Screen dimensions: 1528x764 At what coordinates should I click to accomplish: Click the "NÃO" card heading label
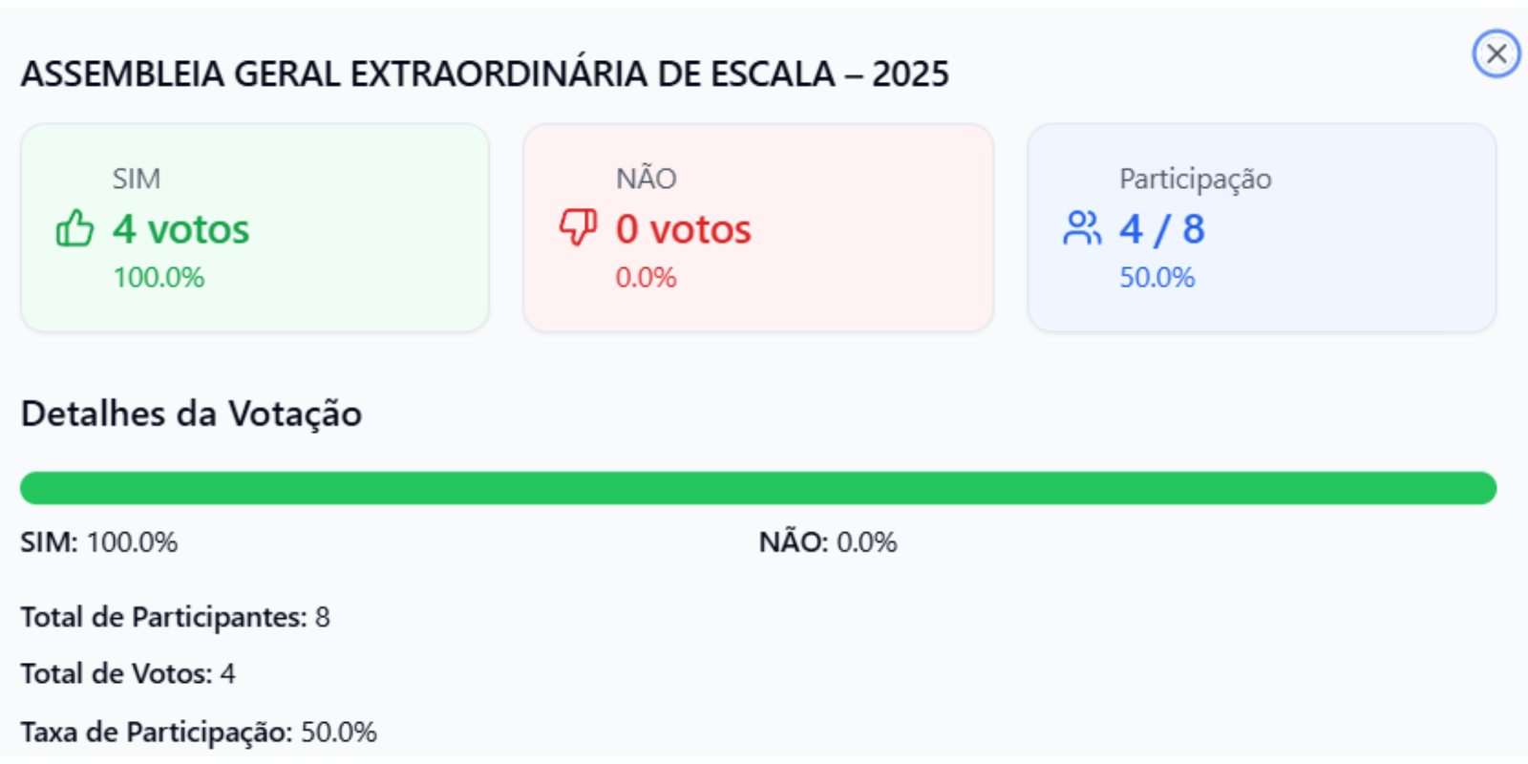point(646,179)
